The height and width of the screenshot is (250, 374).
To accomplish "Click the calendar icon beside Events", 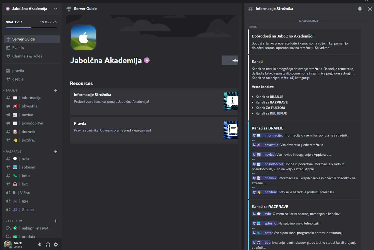I will 8,48.
